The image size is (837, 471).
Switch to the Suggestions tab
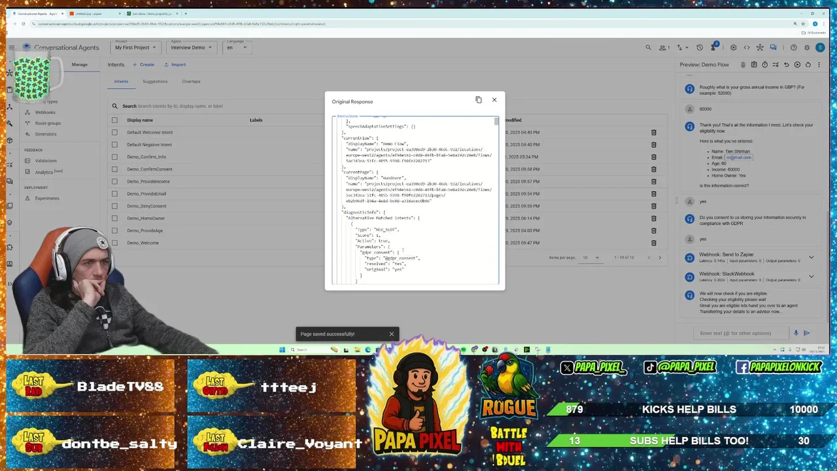point(155,82)
